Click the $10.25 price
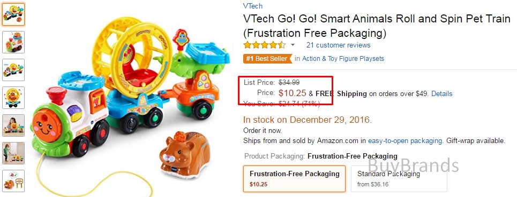 pos(293,93)
